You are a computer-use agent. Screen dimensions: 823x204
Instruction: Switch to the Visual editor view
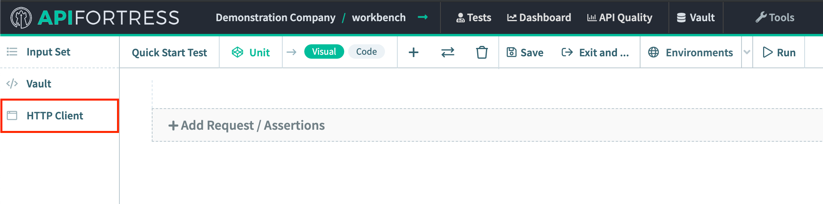(x=324, y=51)
